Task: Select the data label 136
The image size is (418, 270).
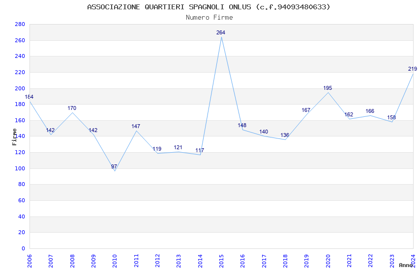Action: click(x=285, y=135)
